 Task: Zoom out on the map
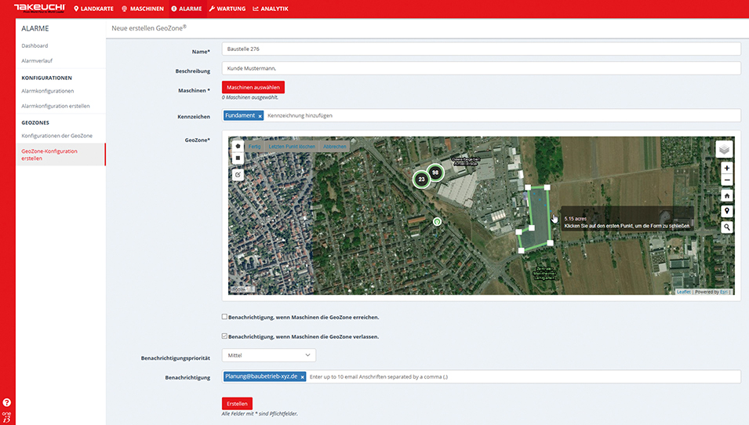coord(727,180)
